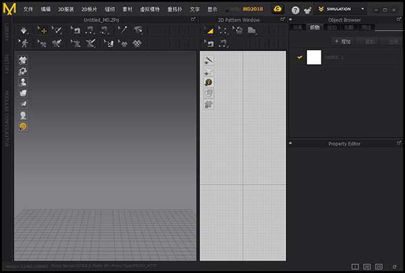Open the help question mark icon
This screenshot has height=273, width=405.
295,10
